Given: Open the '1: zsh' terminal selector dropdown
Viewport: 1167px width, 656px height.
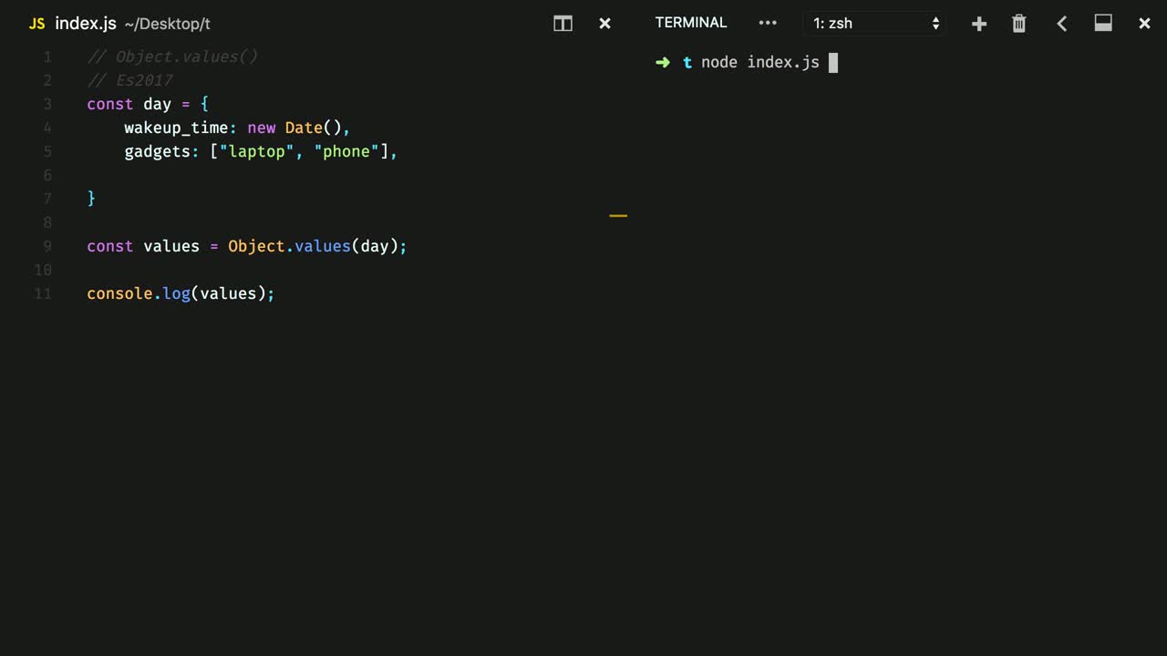Looking at the screenshot, I should [875, 24].
